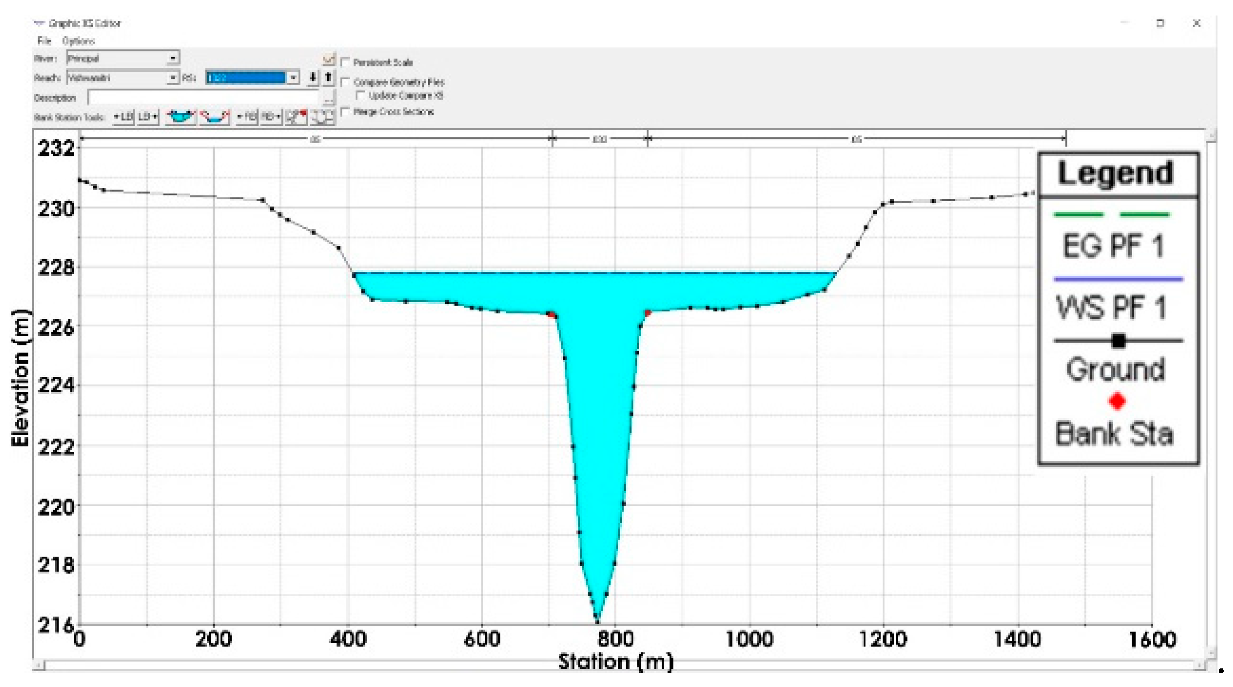Image resolution: width=1233 pixels, height=687 pixels.
Task: Enable Compare Geometry Files option
Action: pos(345,82)
